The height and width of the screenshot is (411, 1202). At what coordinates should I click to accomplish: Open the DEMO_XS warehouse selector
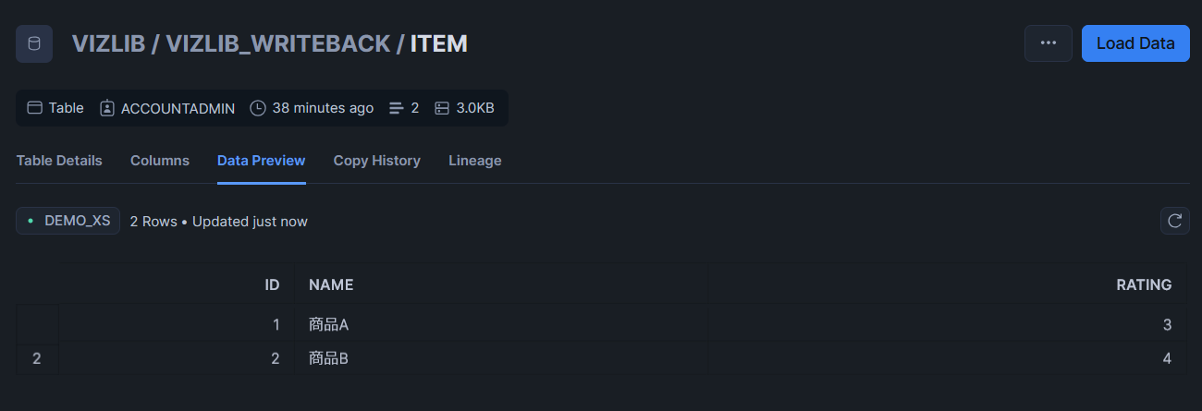point(68,221)
